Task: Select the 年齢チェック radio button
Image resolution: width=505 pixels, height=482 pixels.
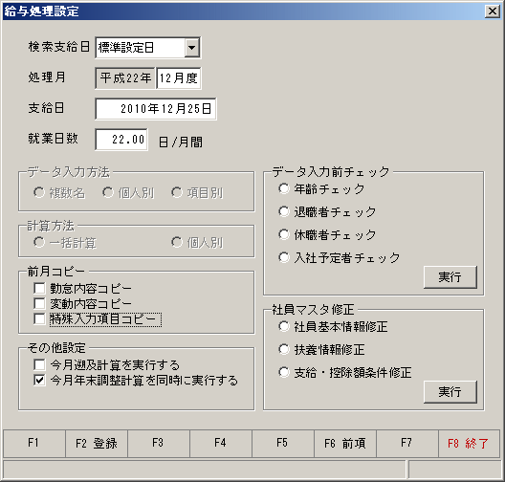Action: [284, 188]
